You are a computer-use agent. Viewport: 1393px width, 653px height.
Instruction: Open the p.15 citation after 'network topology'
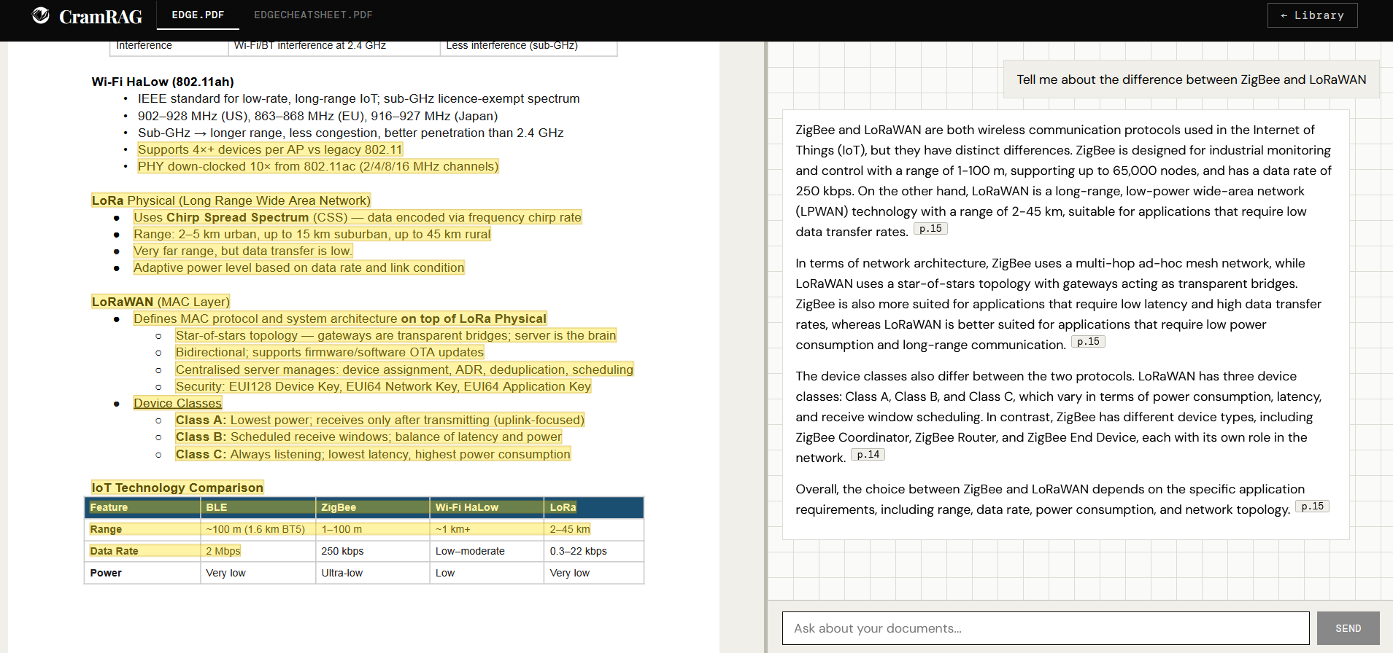tap(1312, 507)
